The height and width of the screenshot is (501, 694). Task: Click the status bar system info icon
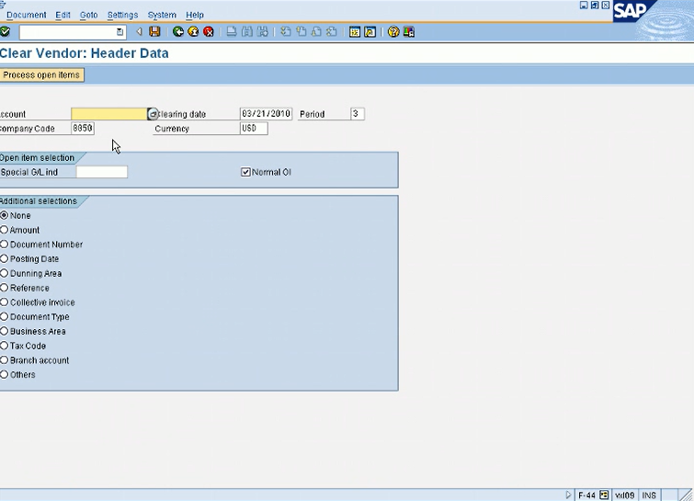[604, 495]
